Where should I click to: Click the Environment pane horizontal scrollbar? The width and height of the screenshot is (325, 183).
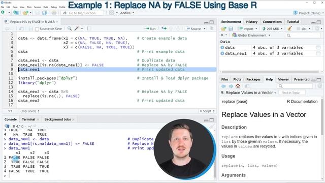point(270,72)
